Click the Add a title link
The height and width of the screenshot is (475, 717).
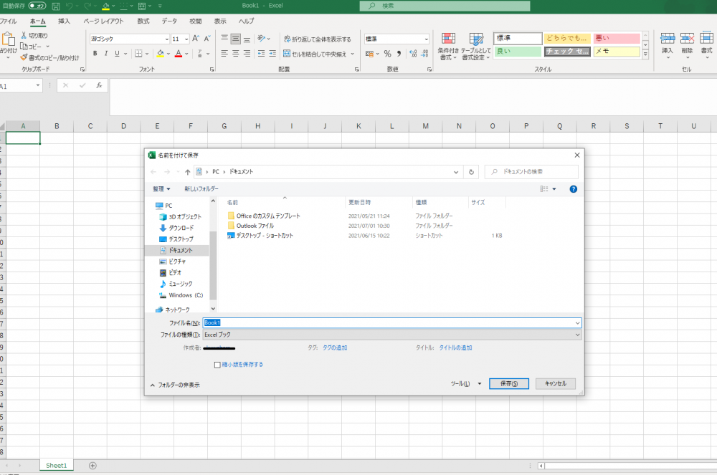455,347
